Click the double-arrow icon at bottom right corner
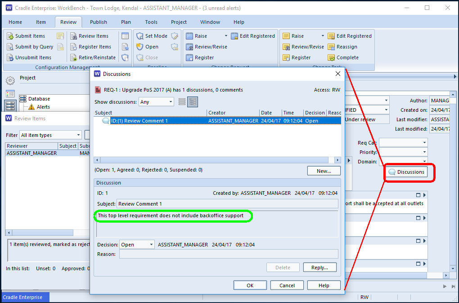Viewport: 459px width, 303px height. coord(445,286)
